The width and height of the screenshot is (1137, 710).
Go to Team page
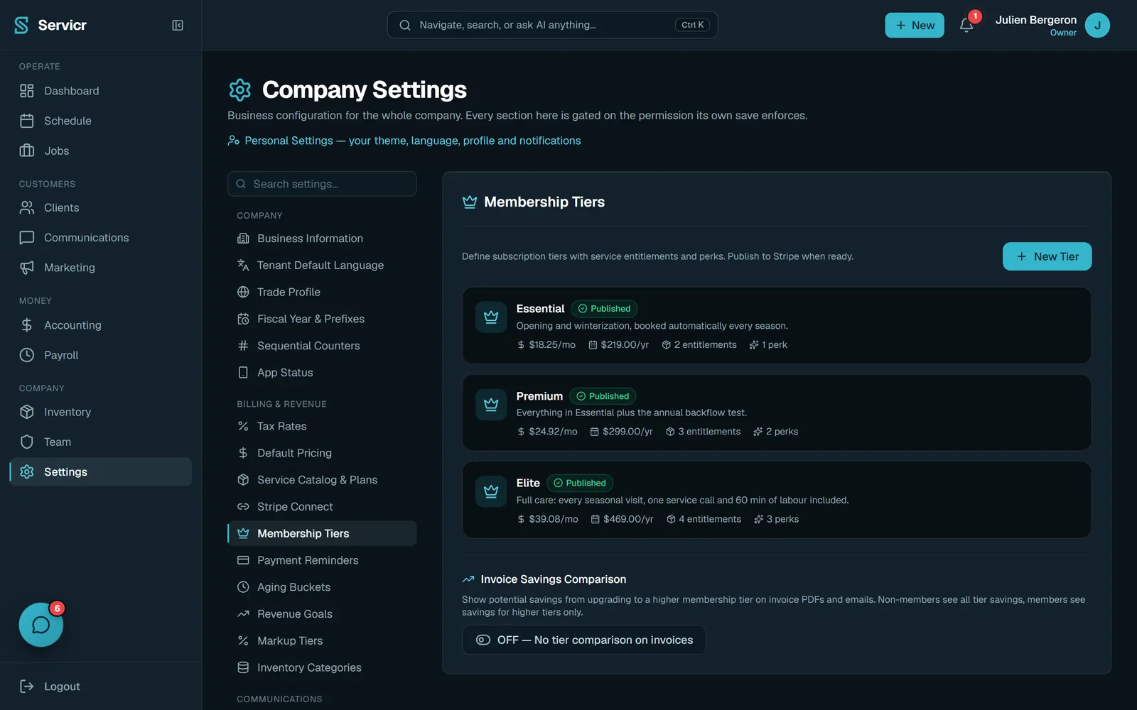click(x=100, y=442)
